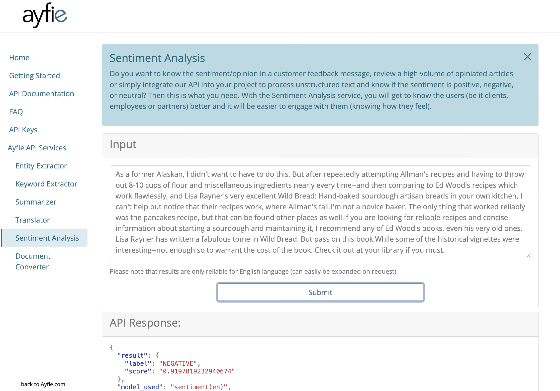Click the Keyword Extractor sidebar icon

pos(46,183)
